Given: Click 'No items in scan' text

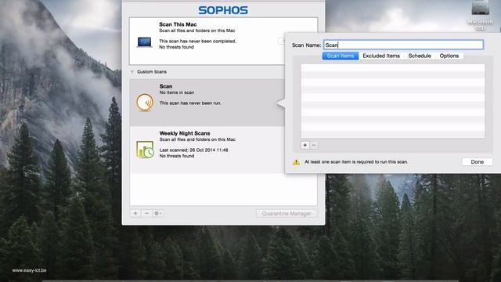Looking at the screenshot, I should [177, 92].
